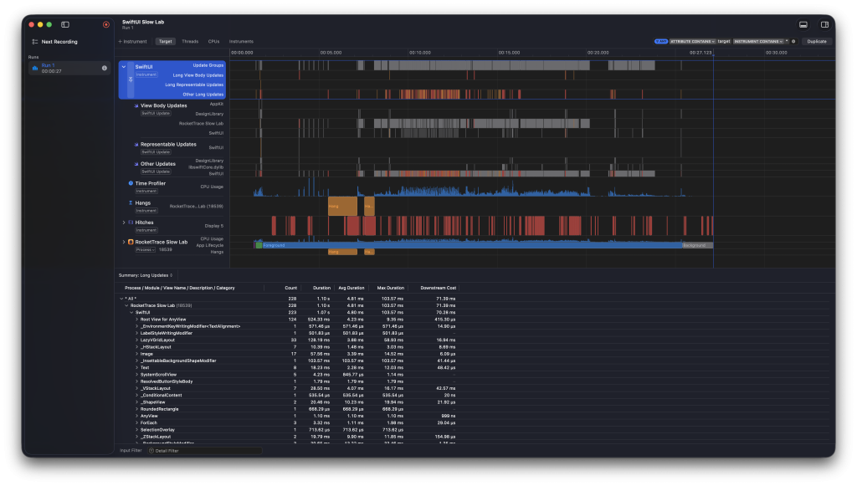Show the right inspector panel toggle

pyautogui.click(x=824, y=24)
